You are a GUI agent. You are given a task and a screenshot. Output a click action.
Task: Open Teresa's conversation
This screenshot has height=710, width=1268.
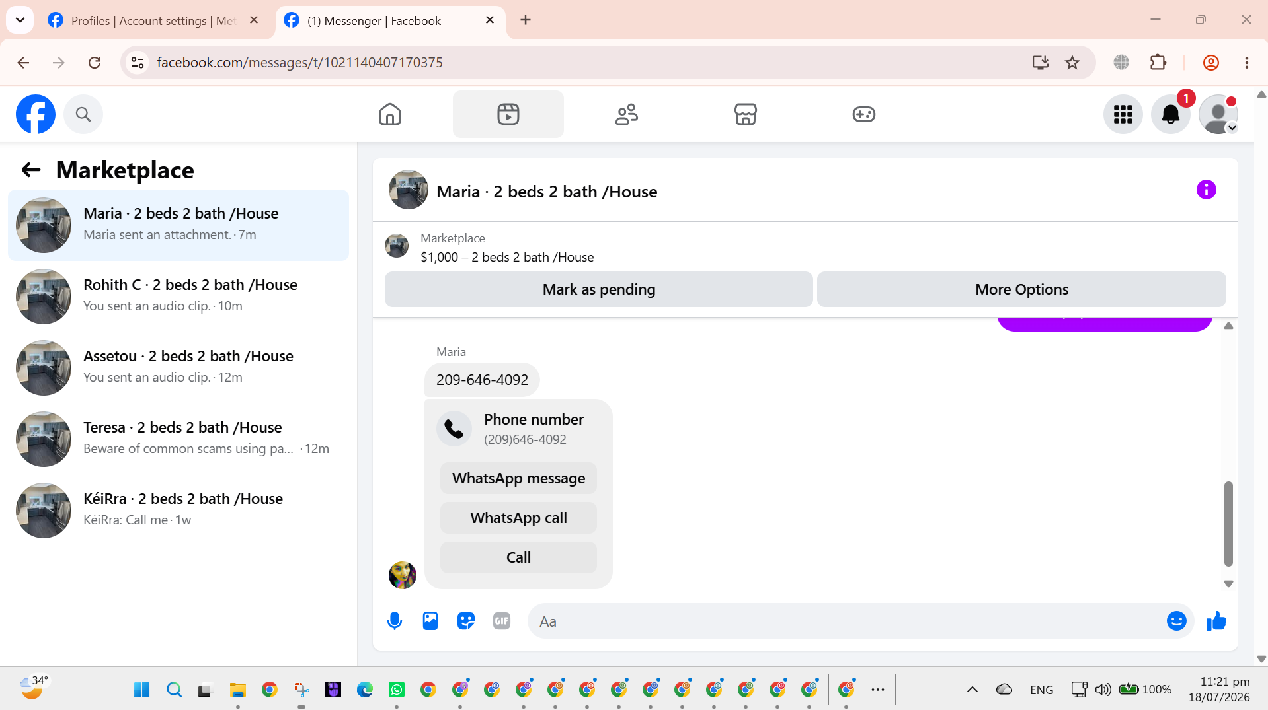click(x=178, y=439)
